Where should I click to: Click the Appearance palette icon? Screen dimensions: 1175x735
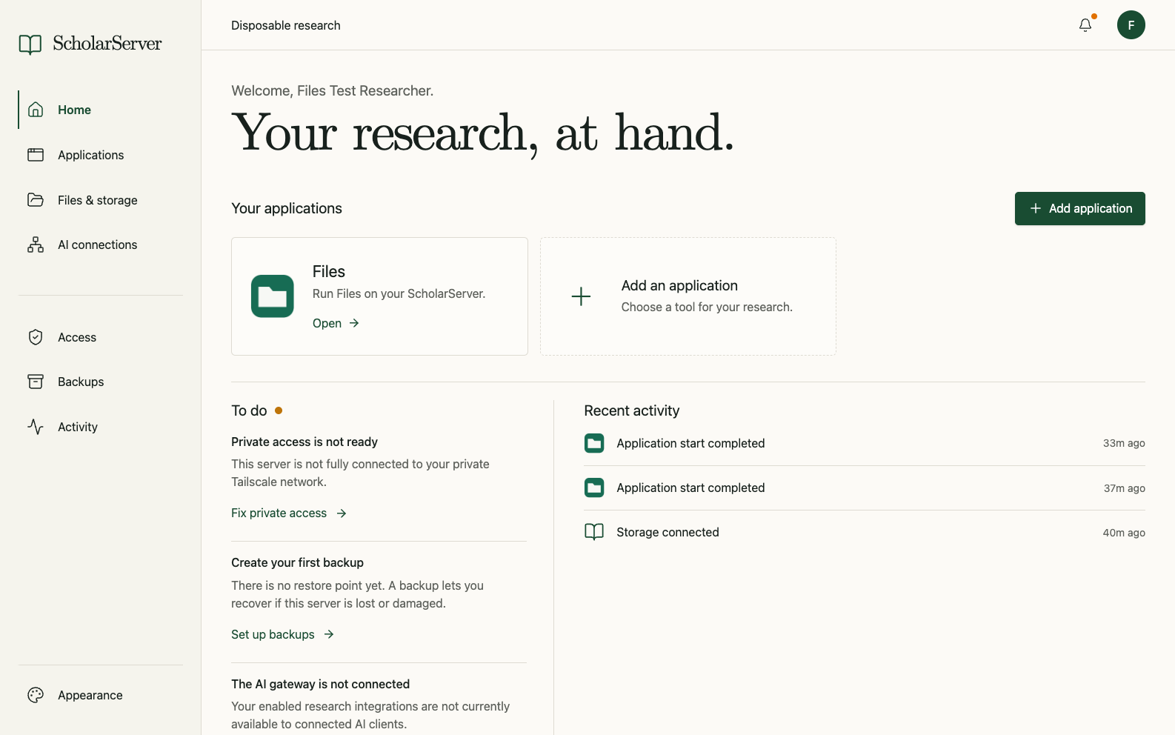coord(36,695)
